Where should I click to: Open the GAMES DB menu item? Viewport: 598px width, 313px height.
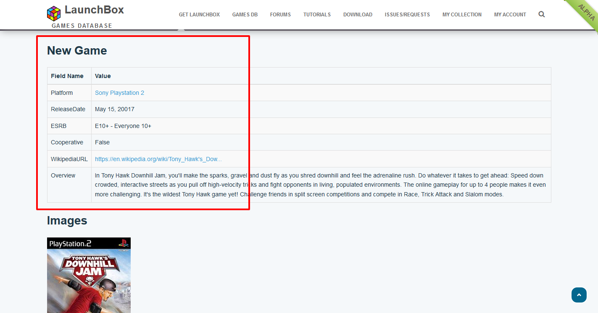(245, 14)
